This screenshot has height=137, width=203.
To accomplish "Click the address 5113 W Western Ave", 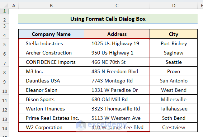I will coord(117,118).
